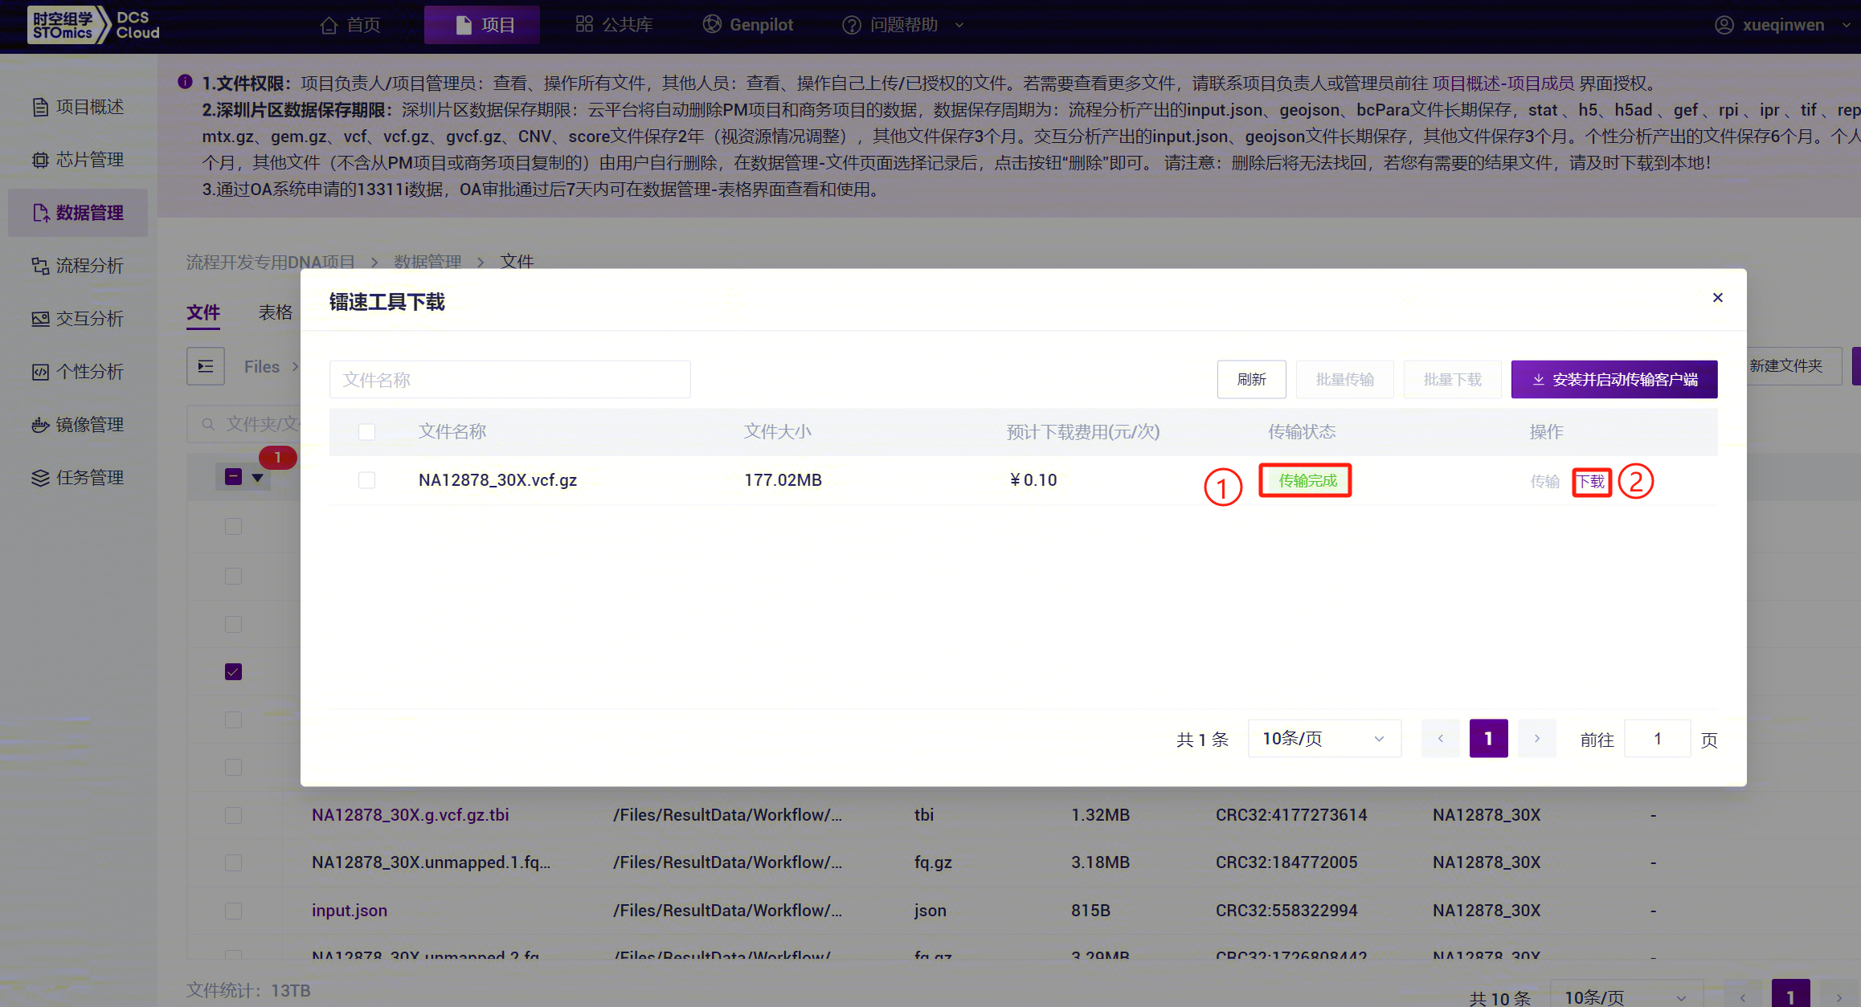Image resolution: width=1861 pixels, height=1007 pixels.
Task: Toggle the select-all checkbox in dialog header
Action: [366, 432]
